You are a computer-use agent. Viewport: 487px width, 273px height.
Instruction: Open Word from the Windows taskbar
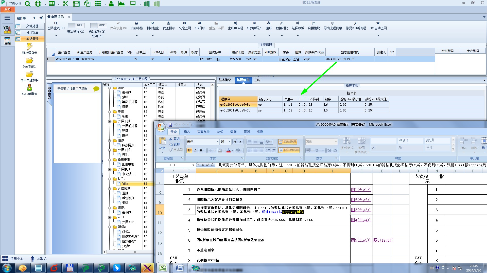click(x=180, y=268)
